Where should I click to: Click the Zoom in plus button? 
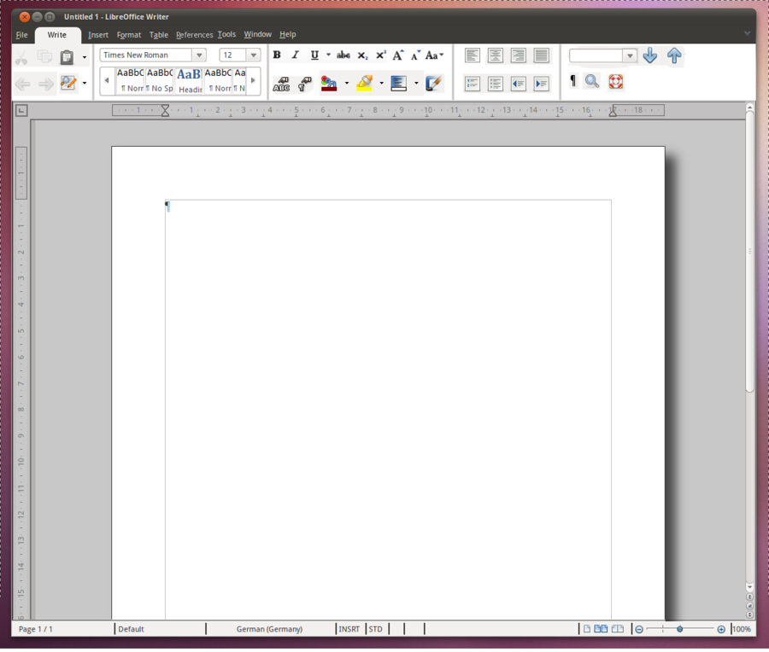point(721,630)
